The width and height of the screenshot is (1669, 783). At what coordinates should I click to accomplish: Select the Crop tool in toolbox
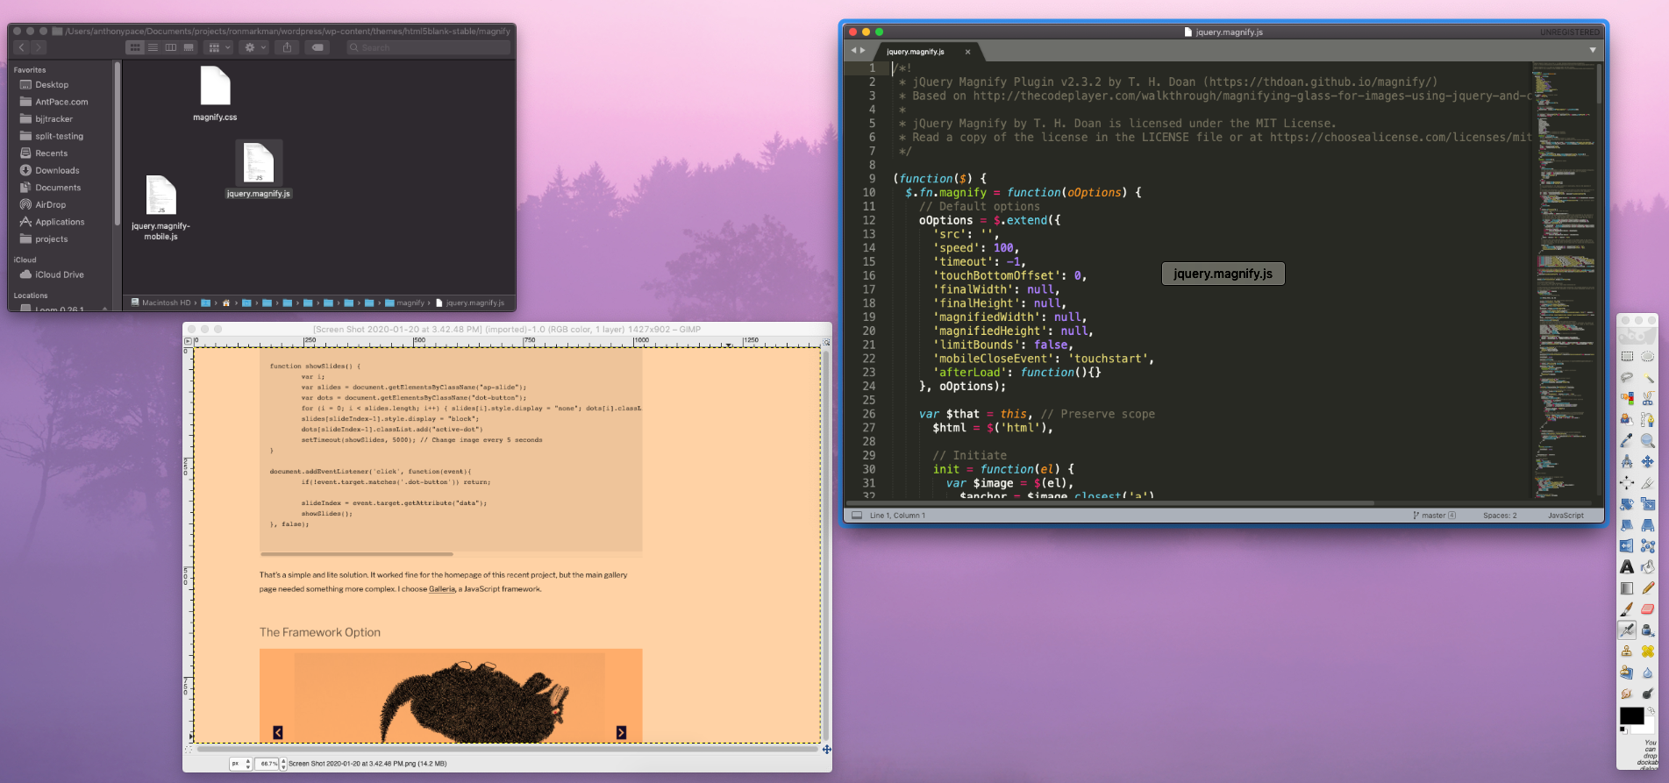pos(1648,482)
